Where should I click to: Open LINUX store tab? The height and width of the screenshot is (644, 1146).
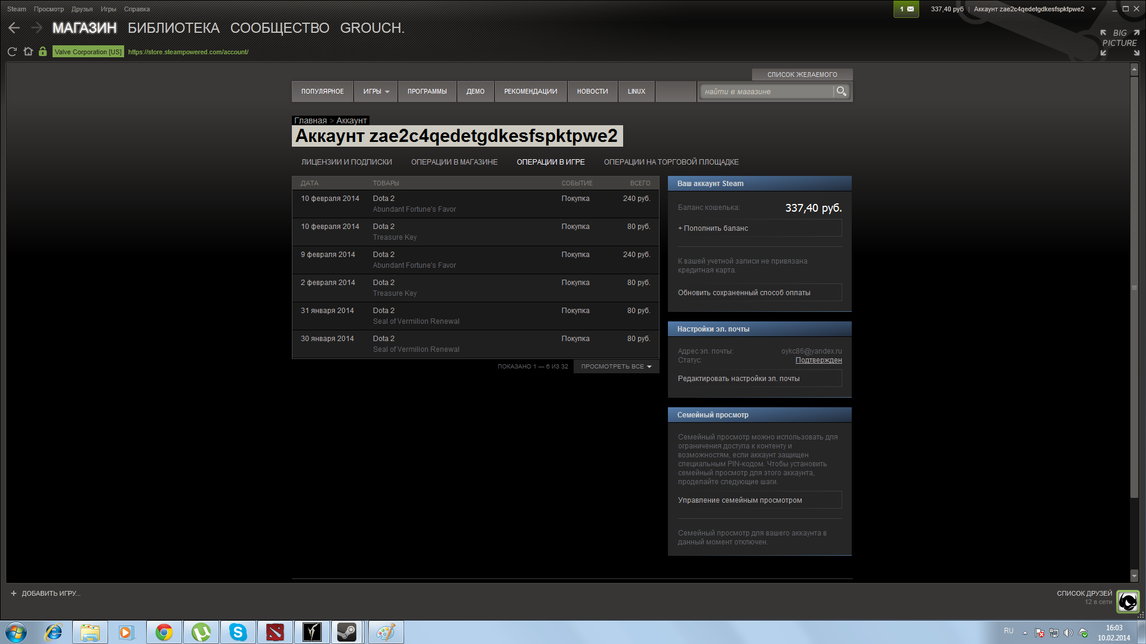tap(636, 91)
